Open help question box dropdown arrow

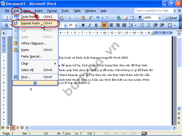[175, 11]
